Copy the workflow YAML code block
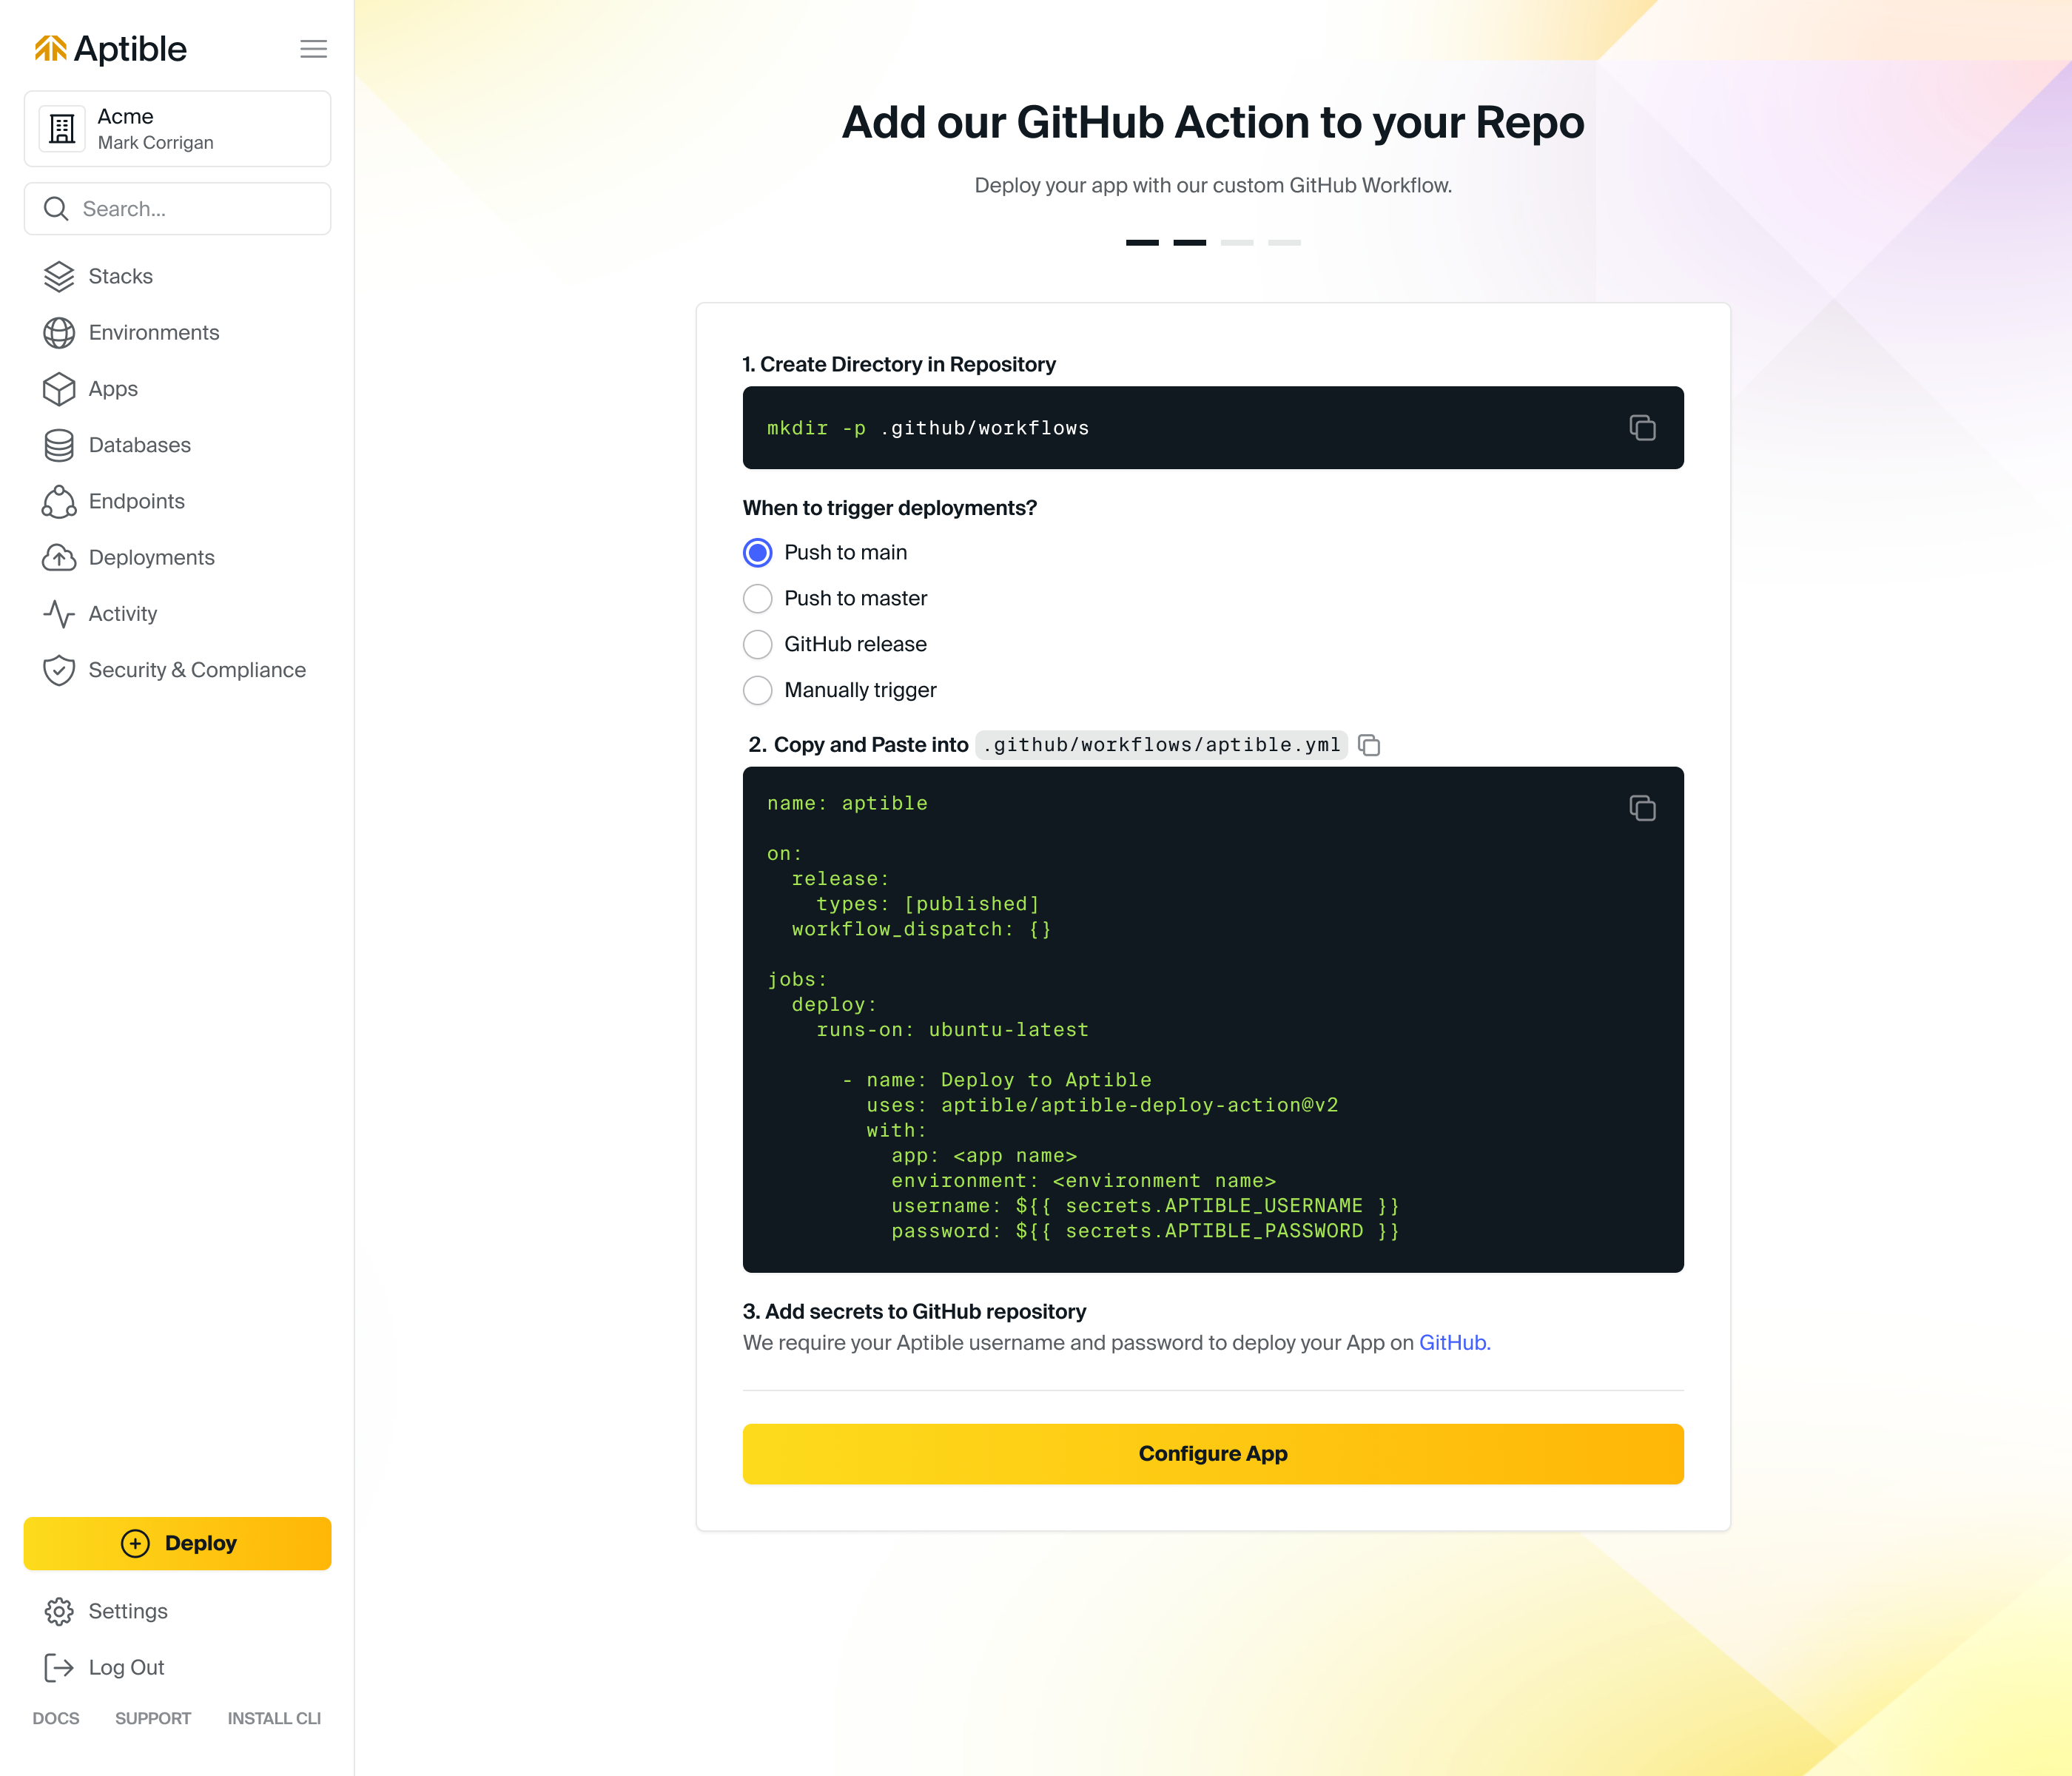 coord(1642,808)
